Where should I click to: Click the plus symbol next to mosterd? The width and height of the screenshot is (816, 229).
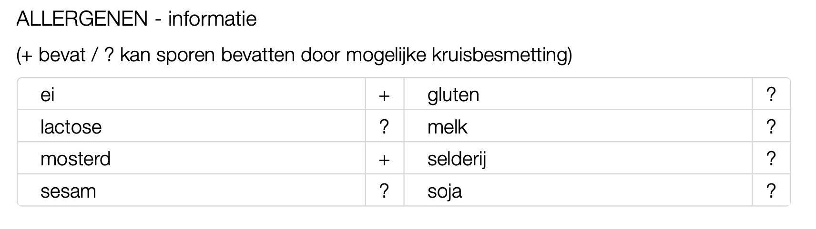point(384,160)
